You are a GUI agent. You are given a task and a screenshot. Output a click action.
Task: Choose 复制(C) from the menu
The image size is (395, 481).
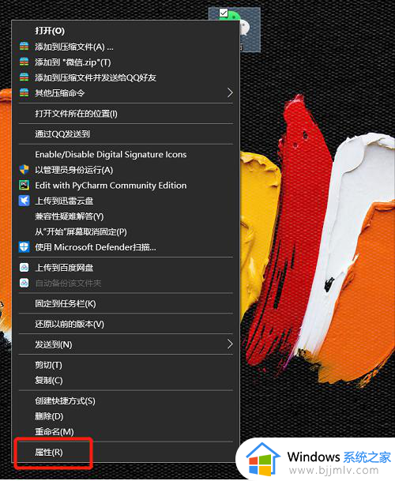point(126,381)
